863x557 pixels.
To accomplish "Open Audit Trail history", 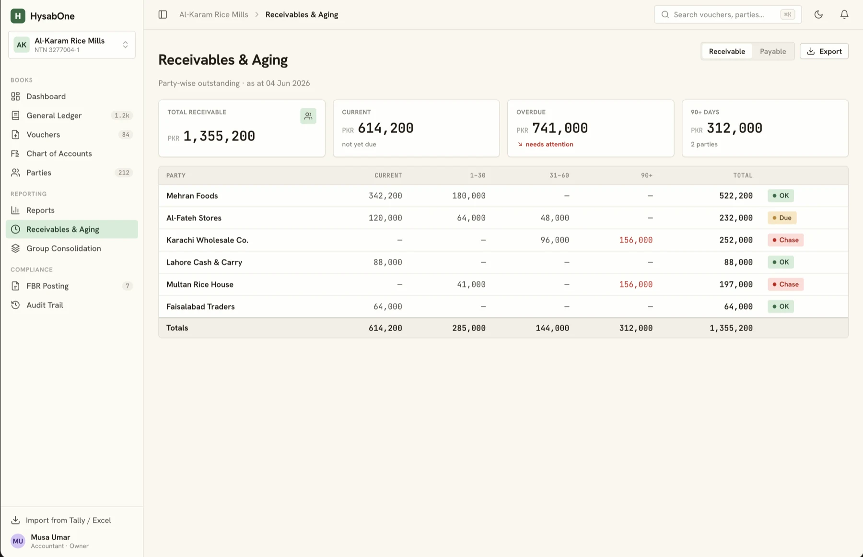I will click(x=72, y=305).
